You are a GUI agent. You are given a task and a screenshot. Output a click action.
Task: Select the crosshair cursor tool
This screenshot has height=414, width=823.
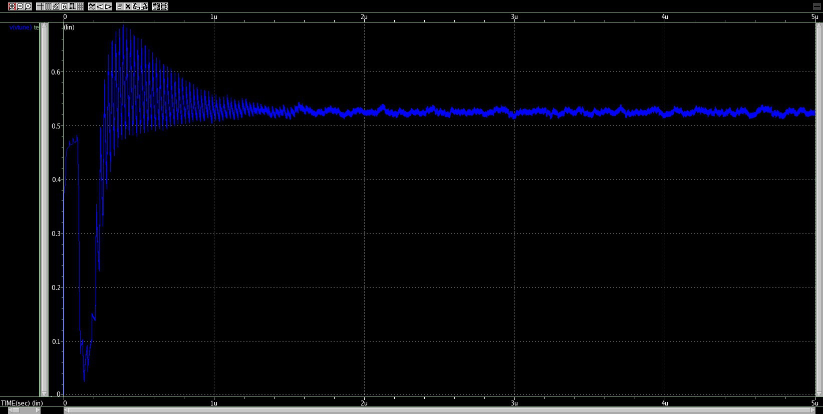click(x=41, y=6)
